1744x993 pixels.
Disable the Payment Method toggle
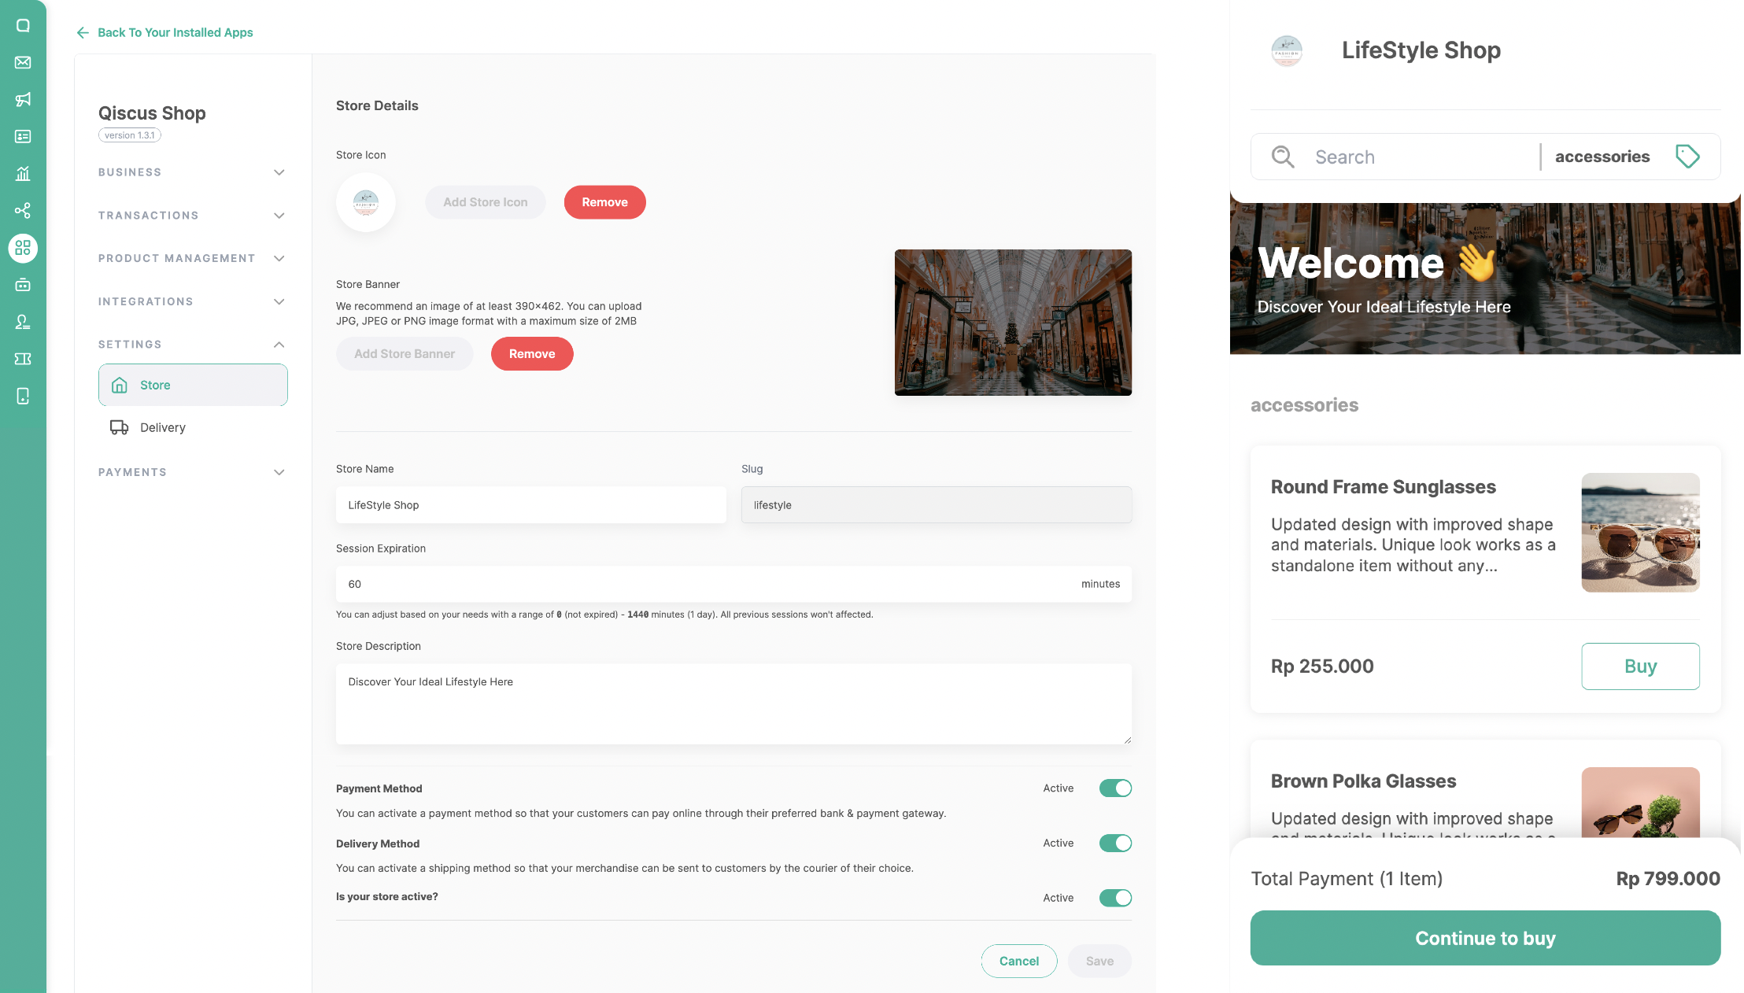coord(1115,788)
